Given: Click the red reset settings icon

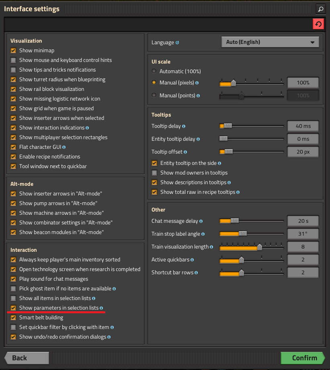Looking at the screenshot, I should click(x=318, y=24).
